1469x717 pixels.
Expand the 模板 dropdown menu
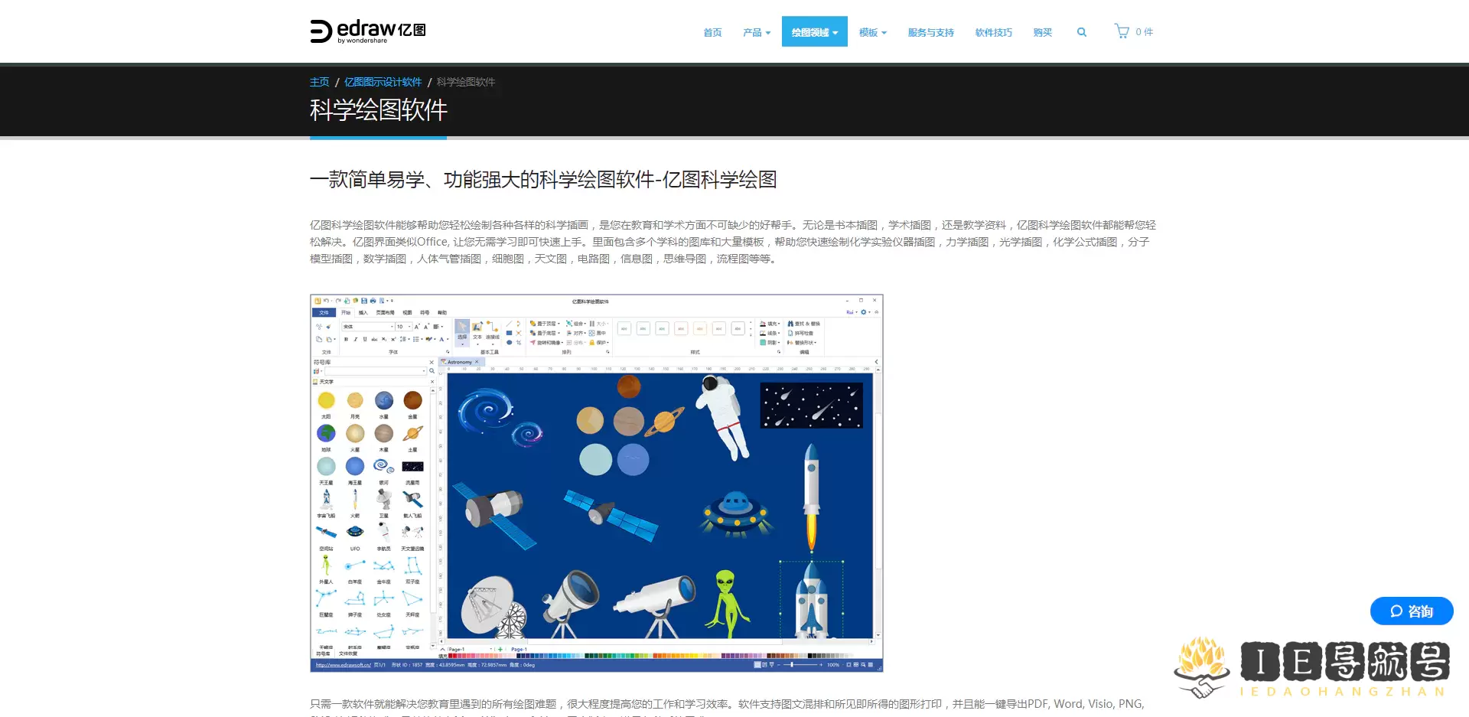872,32
